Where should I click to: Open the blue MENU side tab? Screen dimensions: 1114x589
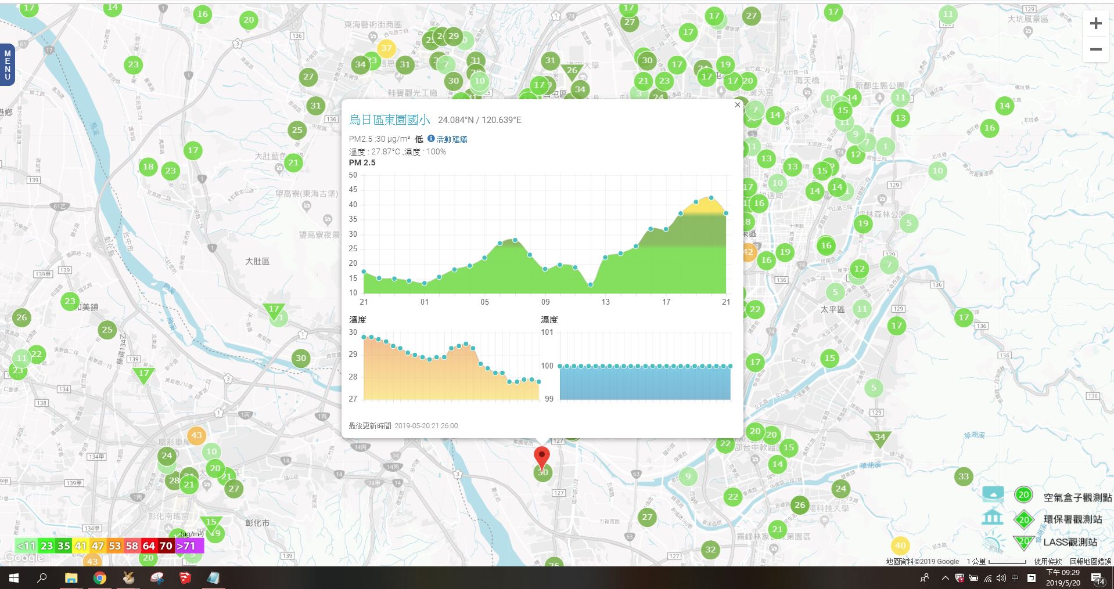coord(7,65)
